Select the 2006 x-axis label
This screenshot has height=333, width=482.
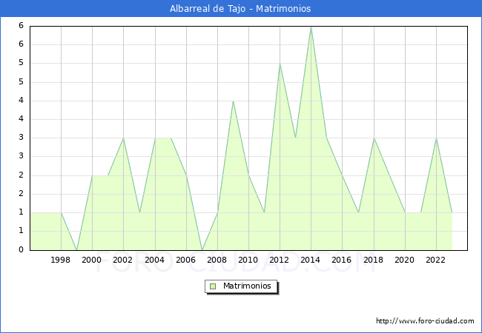(x=185, y=260)
